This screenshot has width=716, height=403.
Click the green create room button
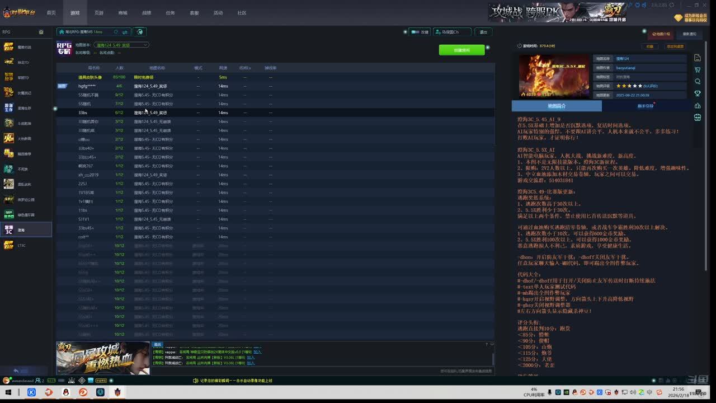(x=461, y=50)
